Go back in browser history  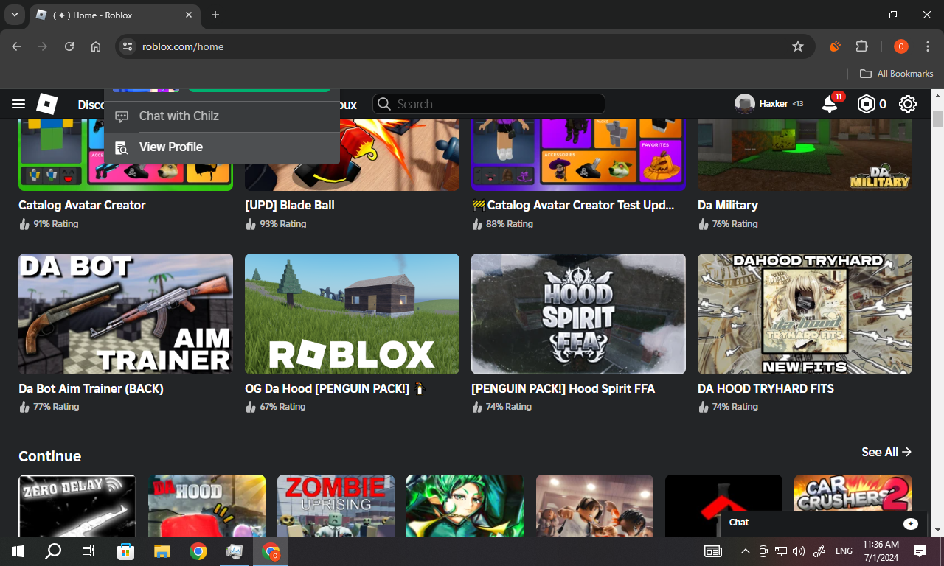[x=16, y=46]
